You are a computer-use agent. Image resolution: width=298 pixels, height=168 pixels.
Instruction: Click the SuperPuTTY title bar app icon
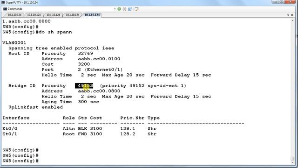tap(3, 2)
